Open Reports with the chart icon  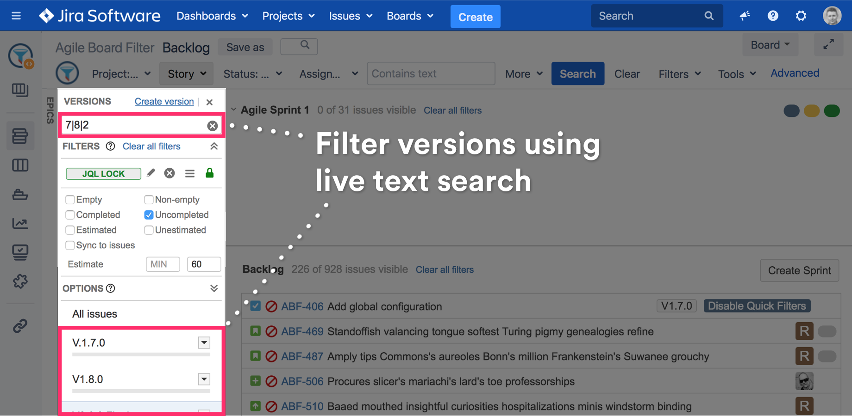click(20, 223)
